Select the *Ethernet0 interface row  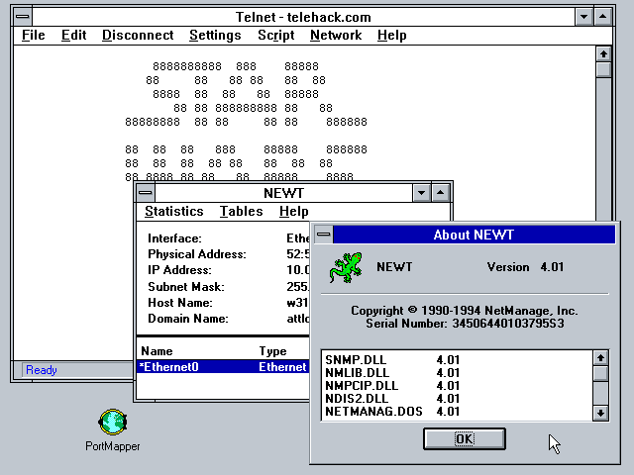point(223,367)
